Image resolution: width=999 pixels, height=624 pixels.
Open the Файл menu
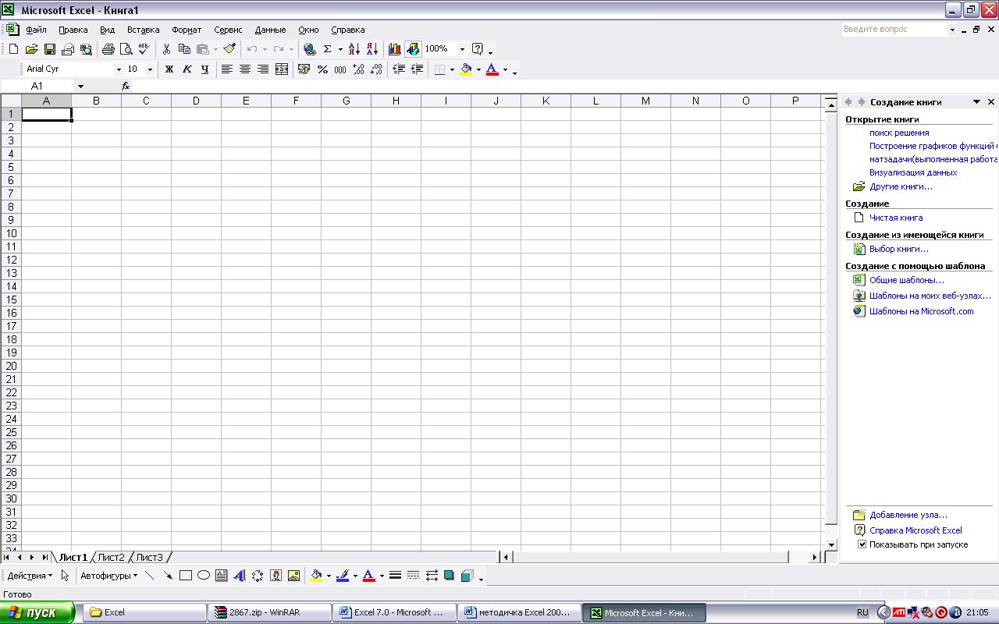(x=36, y=30)
